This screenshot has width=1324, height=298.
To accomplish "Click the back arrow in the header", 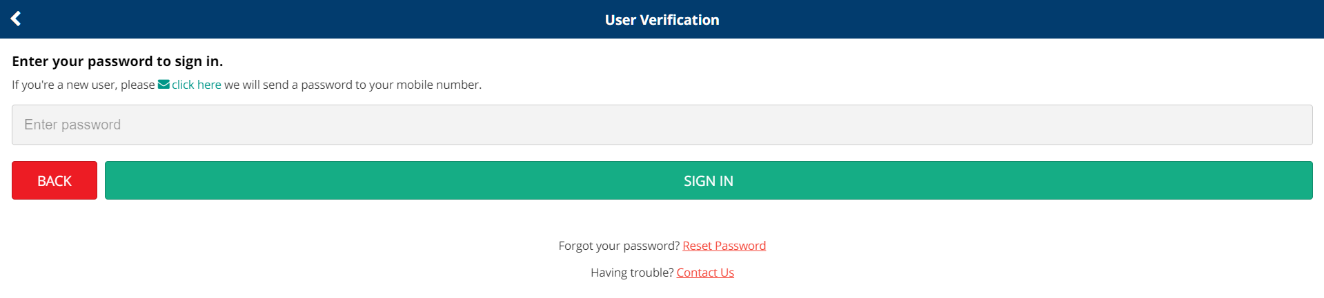I will (x=16, y=19).
